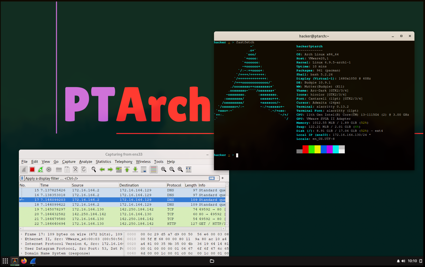Zoom in on the packet list

click(x=163, y=169)
